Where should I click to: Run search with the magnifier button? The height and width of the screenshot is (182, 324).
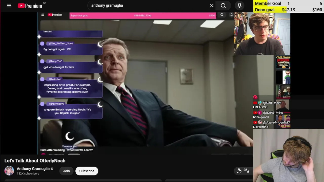[x=223, y=6]
